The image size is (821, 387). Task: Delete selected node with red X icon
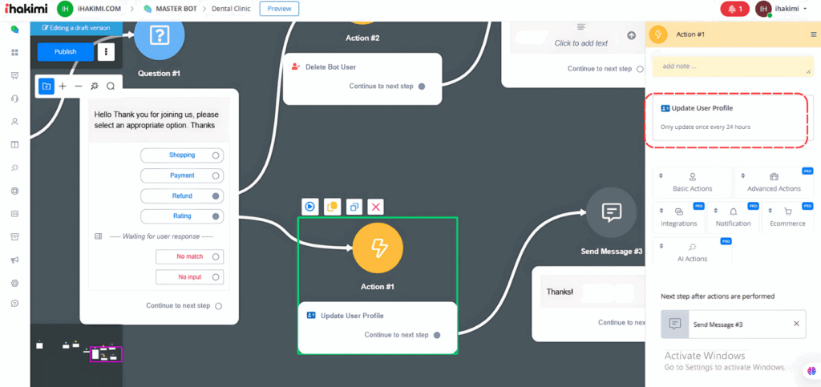(x=376, y=207)
